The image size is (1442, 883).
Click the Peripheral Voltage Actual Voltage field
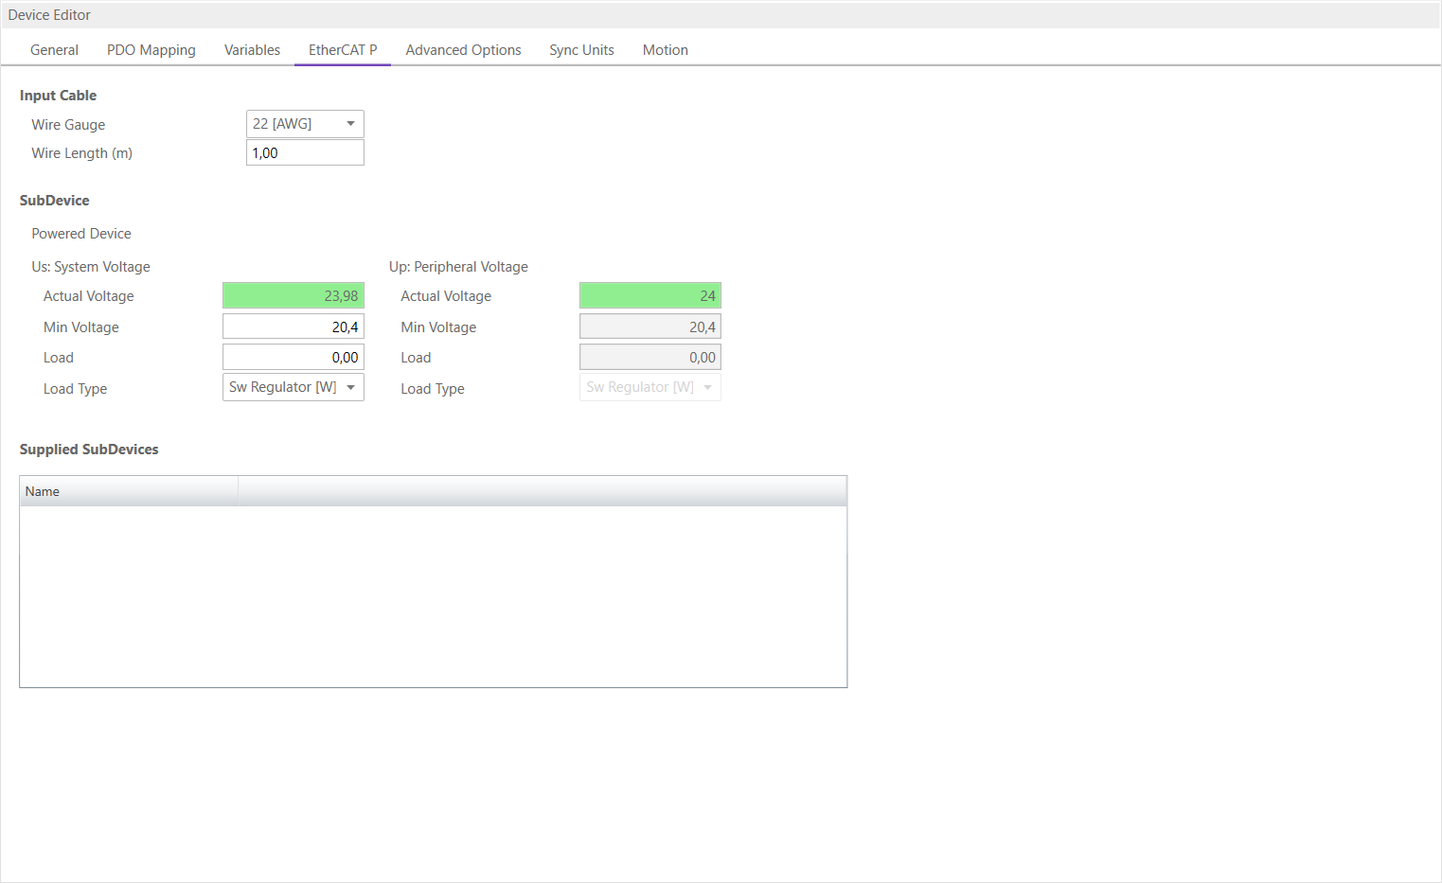pos(650,296)
